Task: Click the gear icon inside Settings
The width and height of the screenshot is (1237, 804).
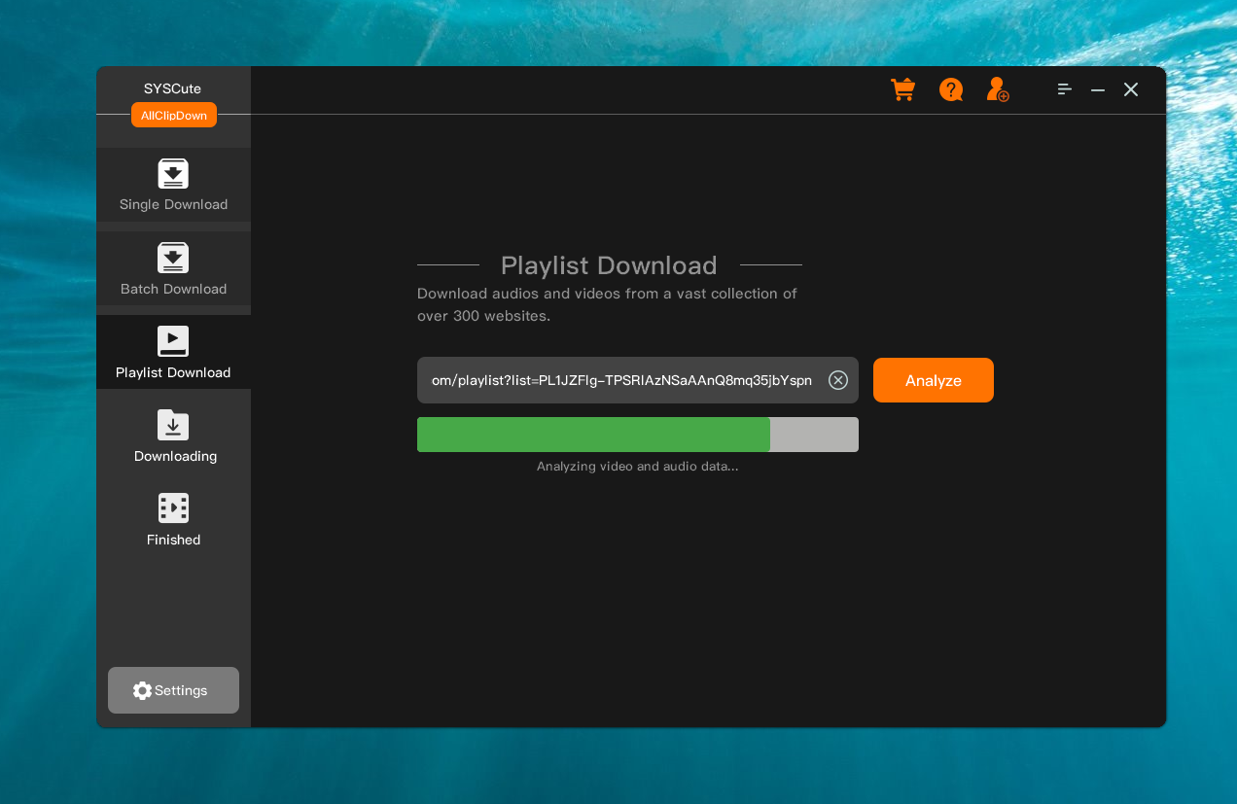Action: click(143, 690)
